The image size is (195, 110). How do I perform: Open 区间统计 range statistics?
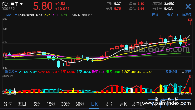tap(171, 72)
